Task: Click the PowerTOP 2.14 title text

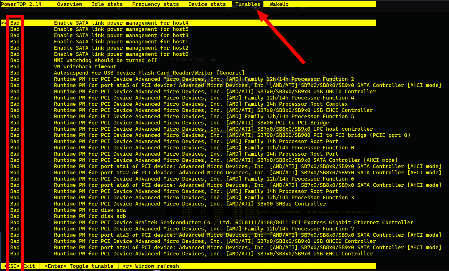Action: tap(21, 4)
